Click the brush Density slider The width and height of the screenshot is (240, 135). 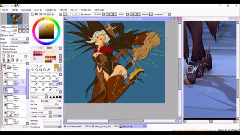coord(52,108)
